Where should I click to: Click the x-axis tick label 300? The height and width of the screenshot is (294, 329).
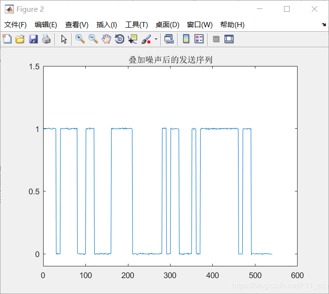[x=170, y=275]
